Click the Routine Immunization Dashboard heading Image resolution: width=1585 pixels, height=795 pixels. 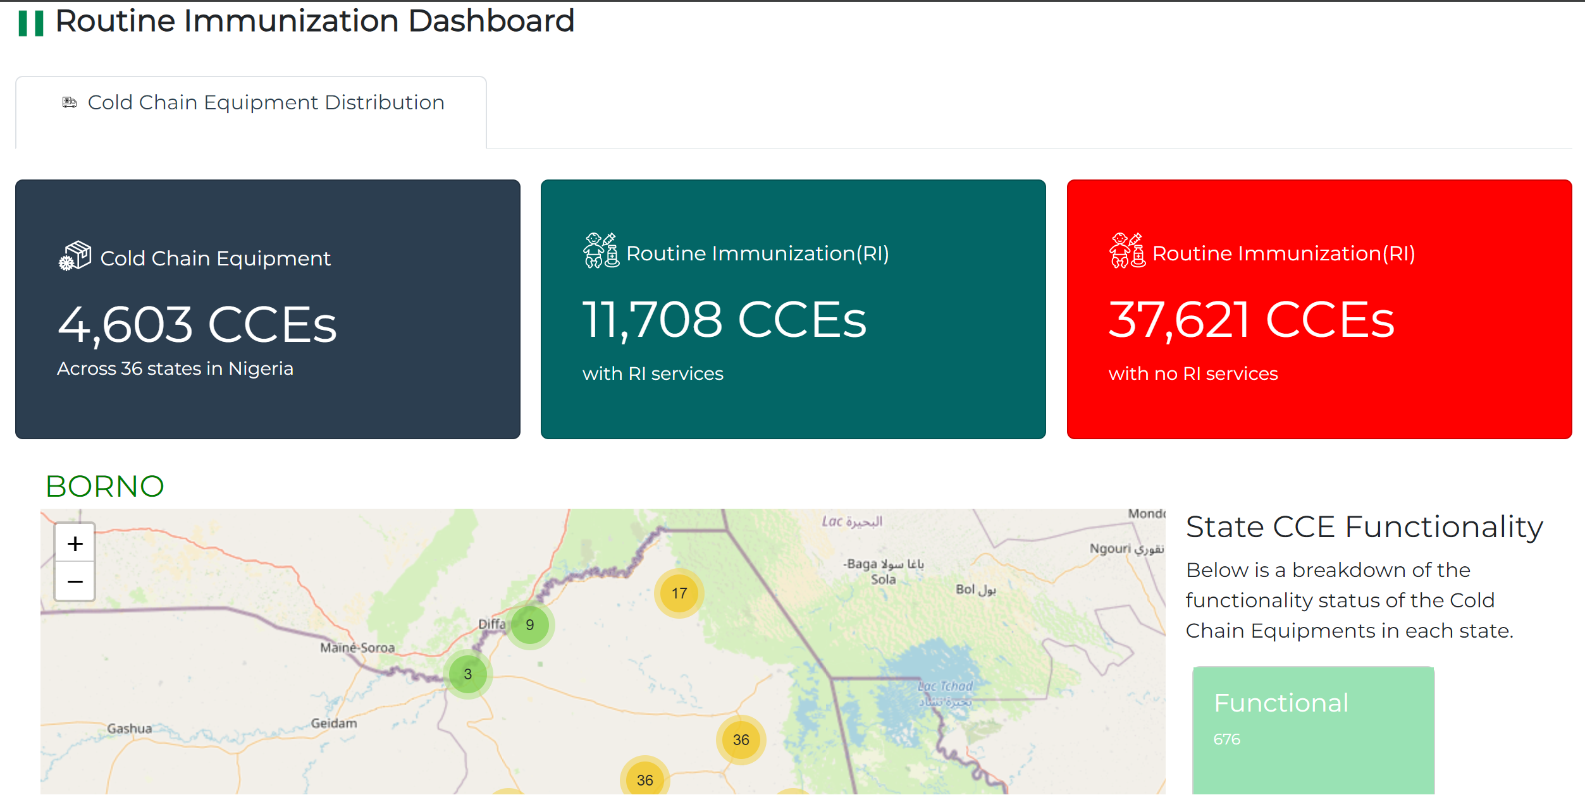314,21
